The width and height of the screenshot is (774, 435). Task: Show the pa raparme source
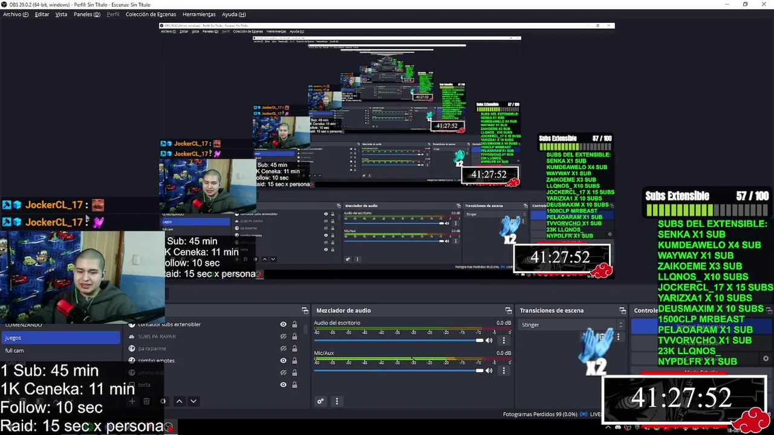click(283, 349)
